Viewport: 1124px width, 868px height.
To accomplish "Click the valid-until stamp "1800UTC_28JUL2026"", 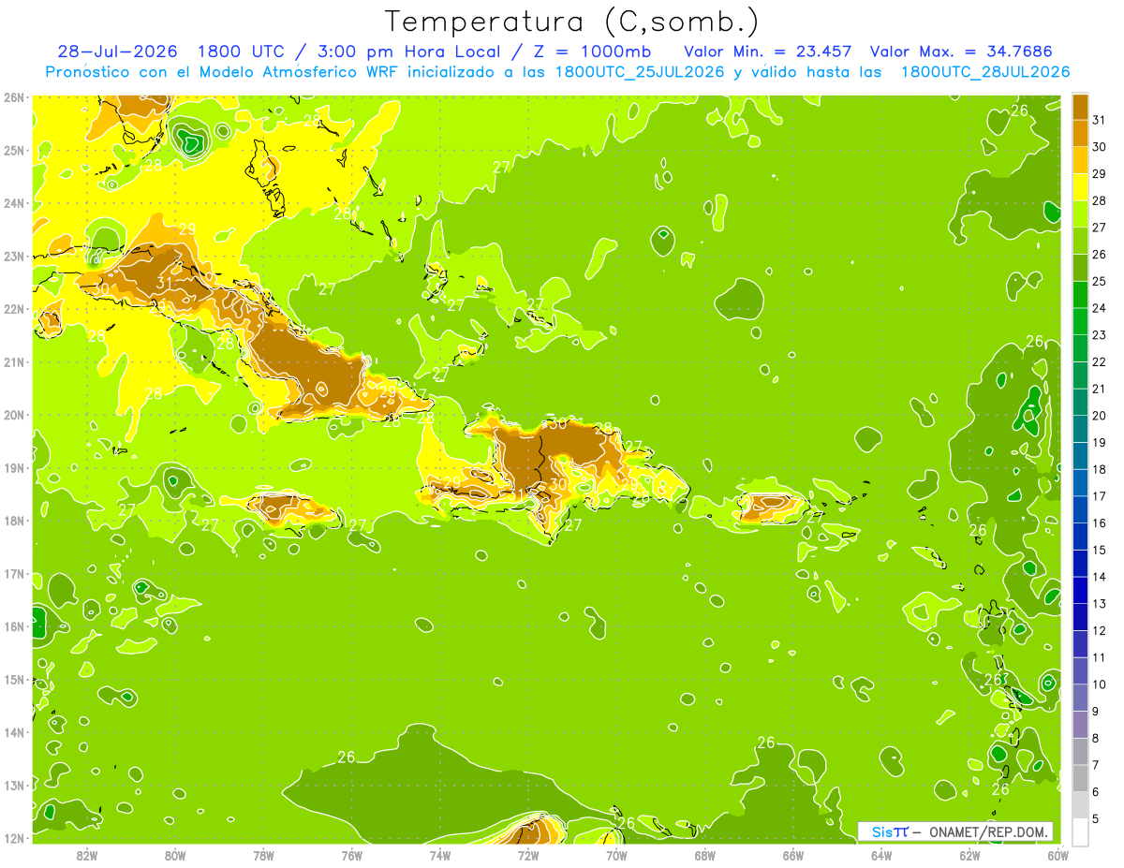I will tap(985, 72).
